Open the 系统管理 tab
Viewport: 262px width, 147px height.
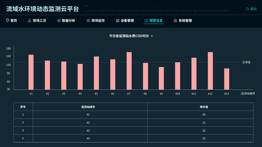click(185, 21)
